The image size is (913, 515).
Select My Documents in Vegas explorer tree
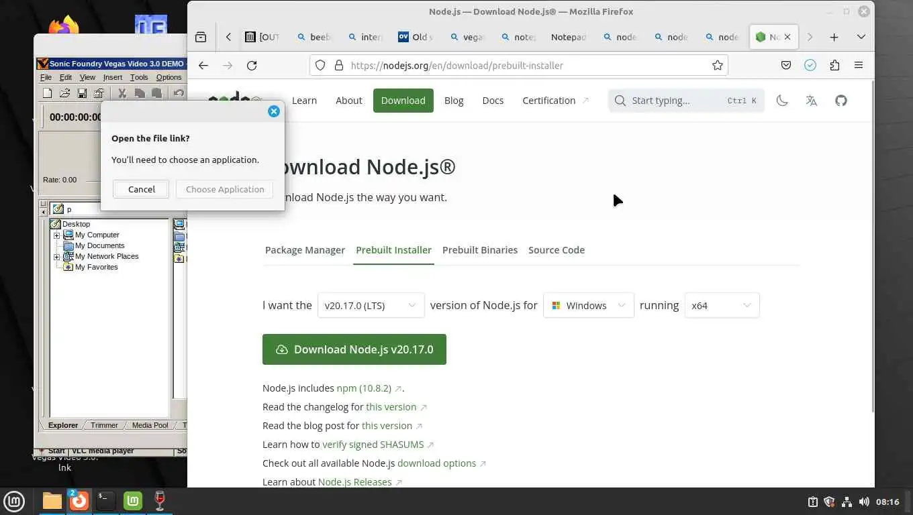coord(99,245)
